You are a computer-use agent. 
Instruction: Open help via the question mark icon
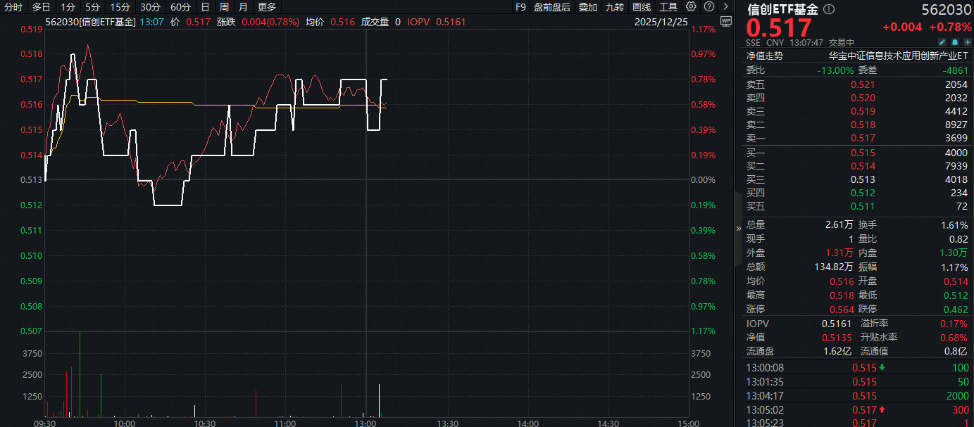tap(708, 7)
